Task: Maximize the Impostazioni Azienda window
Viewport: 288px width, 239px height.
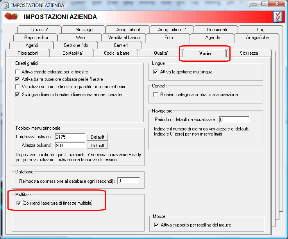Action: point(263,4)
